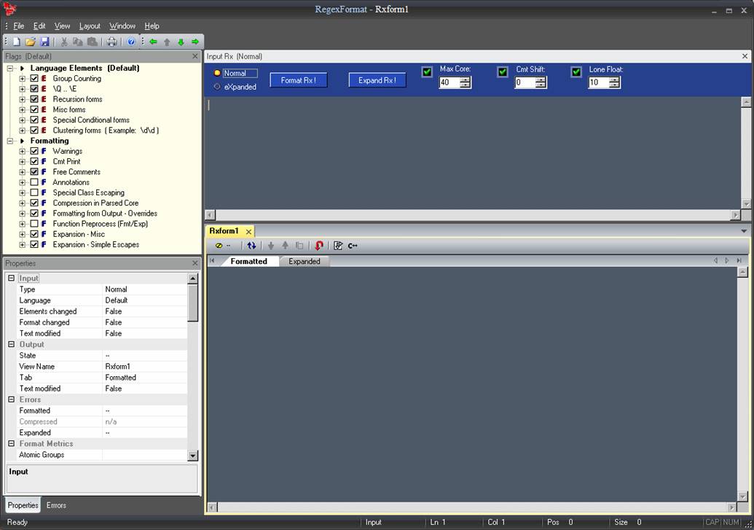Close the Input Rx panel
The height and width of the screenshot is (530, 754).
click(x=745, y=56)
